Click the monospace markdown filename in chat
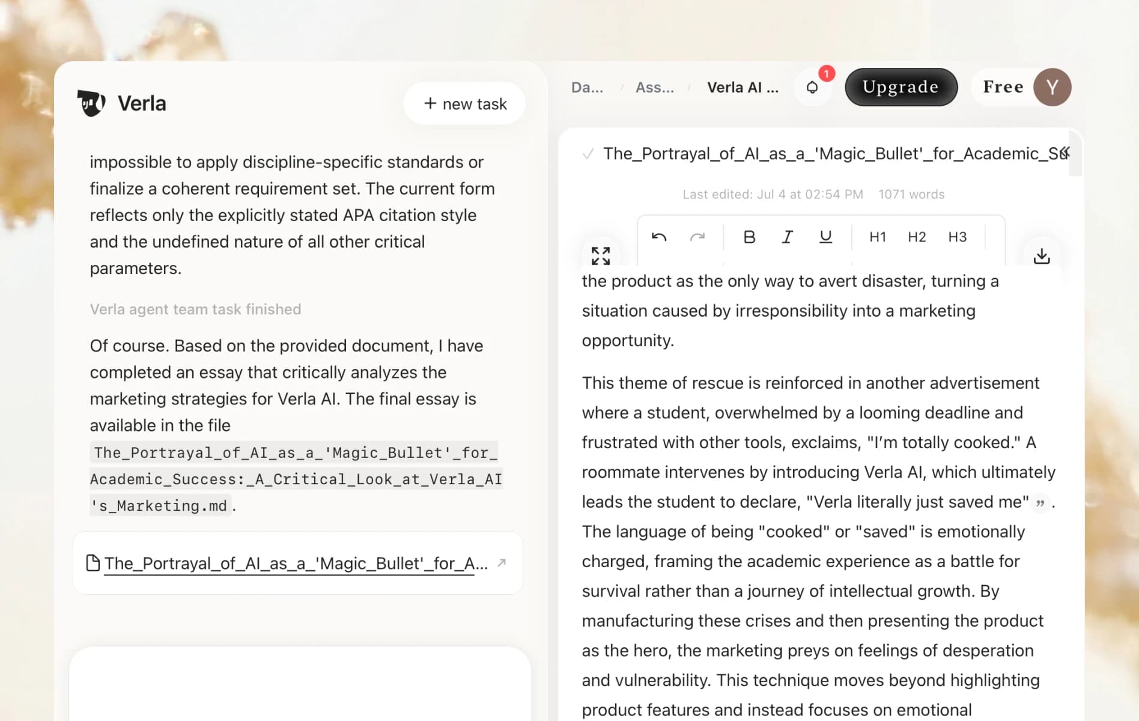 click(296, 479)
